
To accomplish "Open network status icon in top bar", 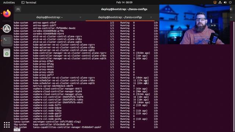I will coord(220,3).
